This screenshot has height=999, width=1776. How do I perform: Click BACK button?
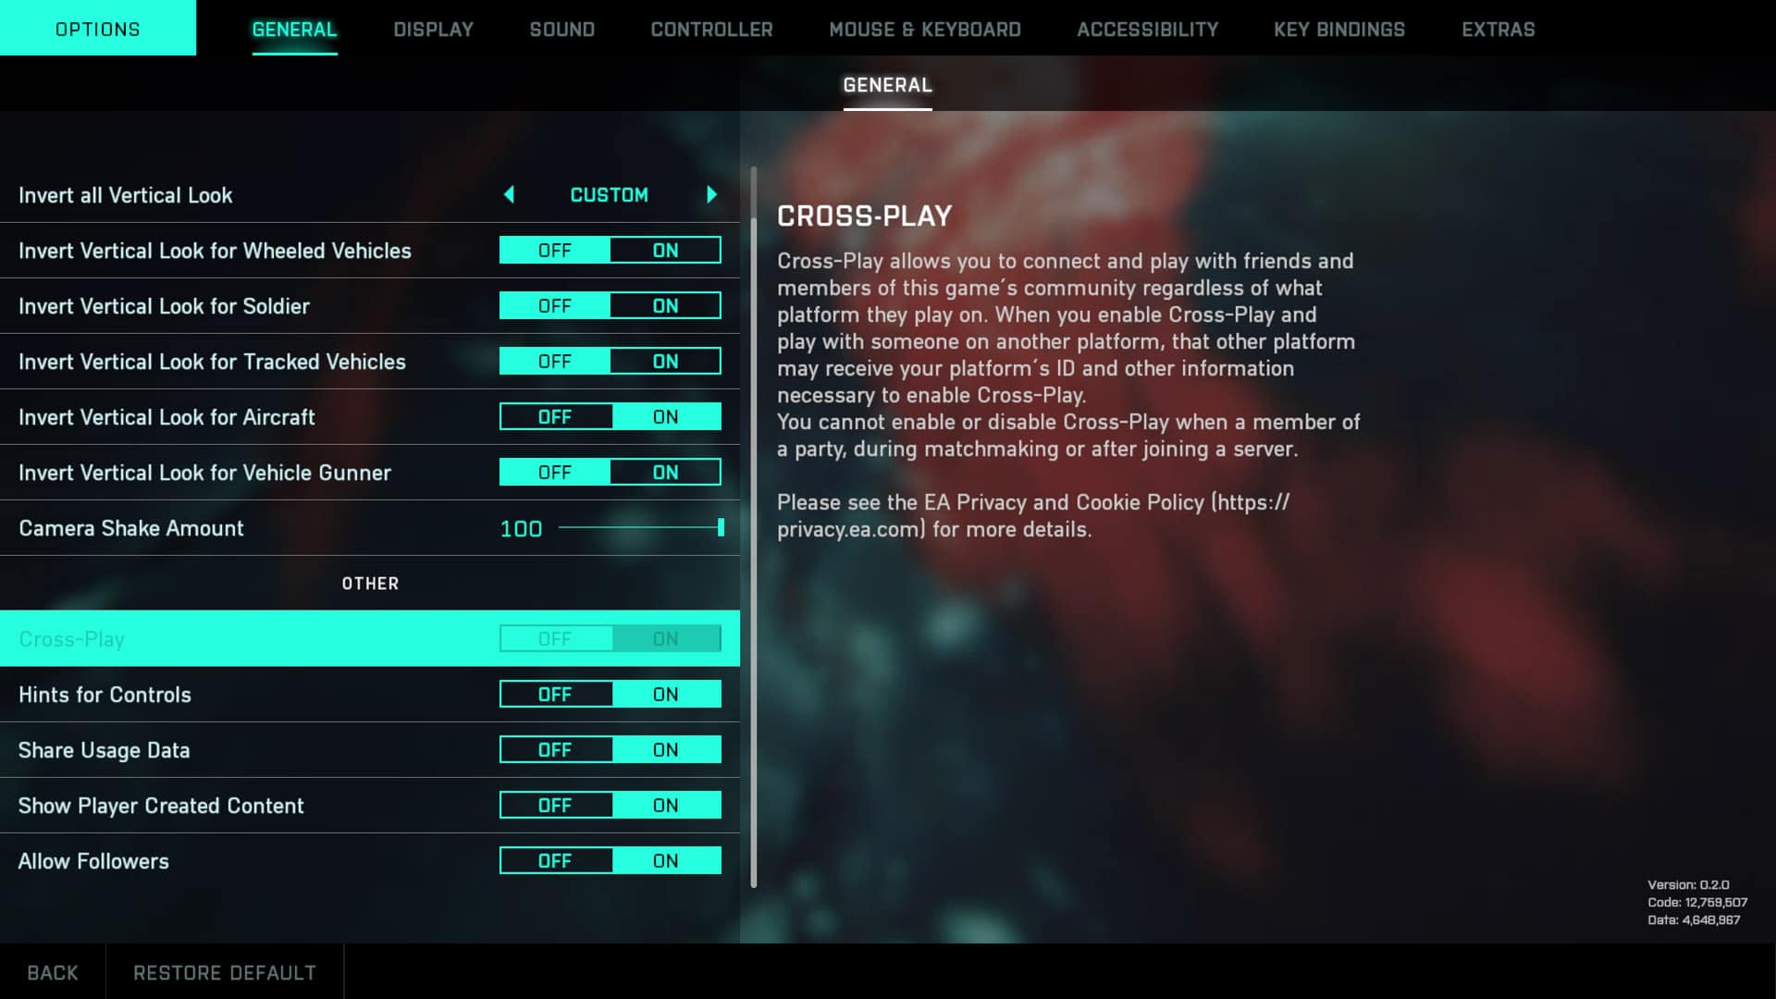[x=53, y=971]
